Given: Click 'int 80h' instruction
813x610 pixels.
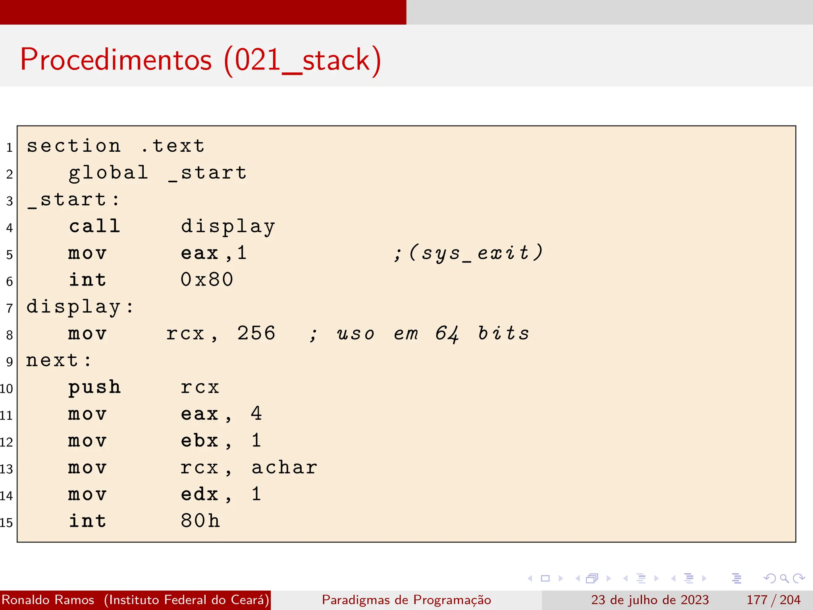Looking at the screenshot, I should pyautogui.click(x=144, y=521).
